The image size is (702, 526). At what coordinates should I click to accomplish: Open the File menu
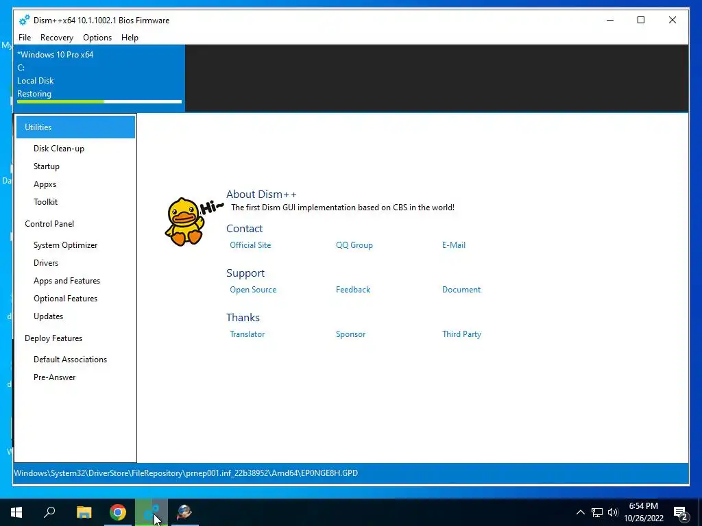click(25, 38)
